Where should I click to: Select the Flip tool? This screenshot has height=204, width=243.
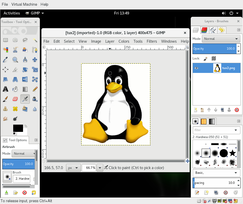pos(25,79)
